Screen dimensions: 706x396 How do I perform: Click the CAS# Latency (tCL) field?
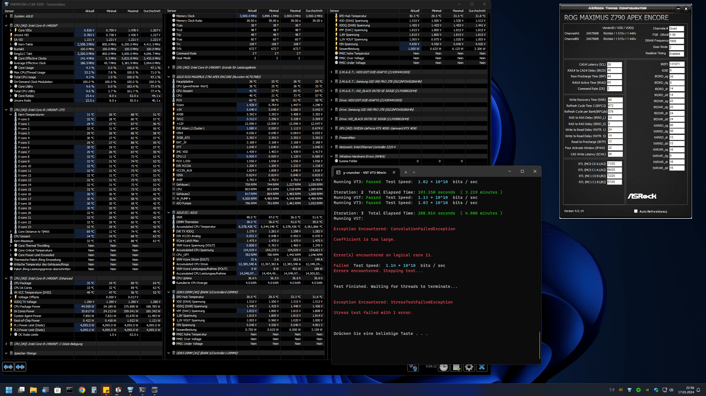[614, 64]
